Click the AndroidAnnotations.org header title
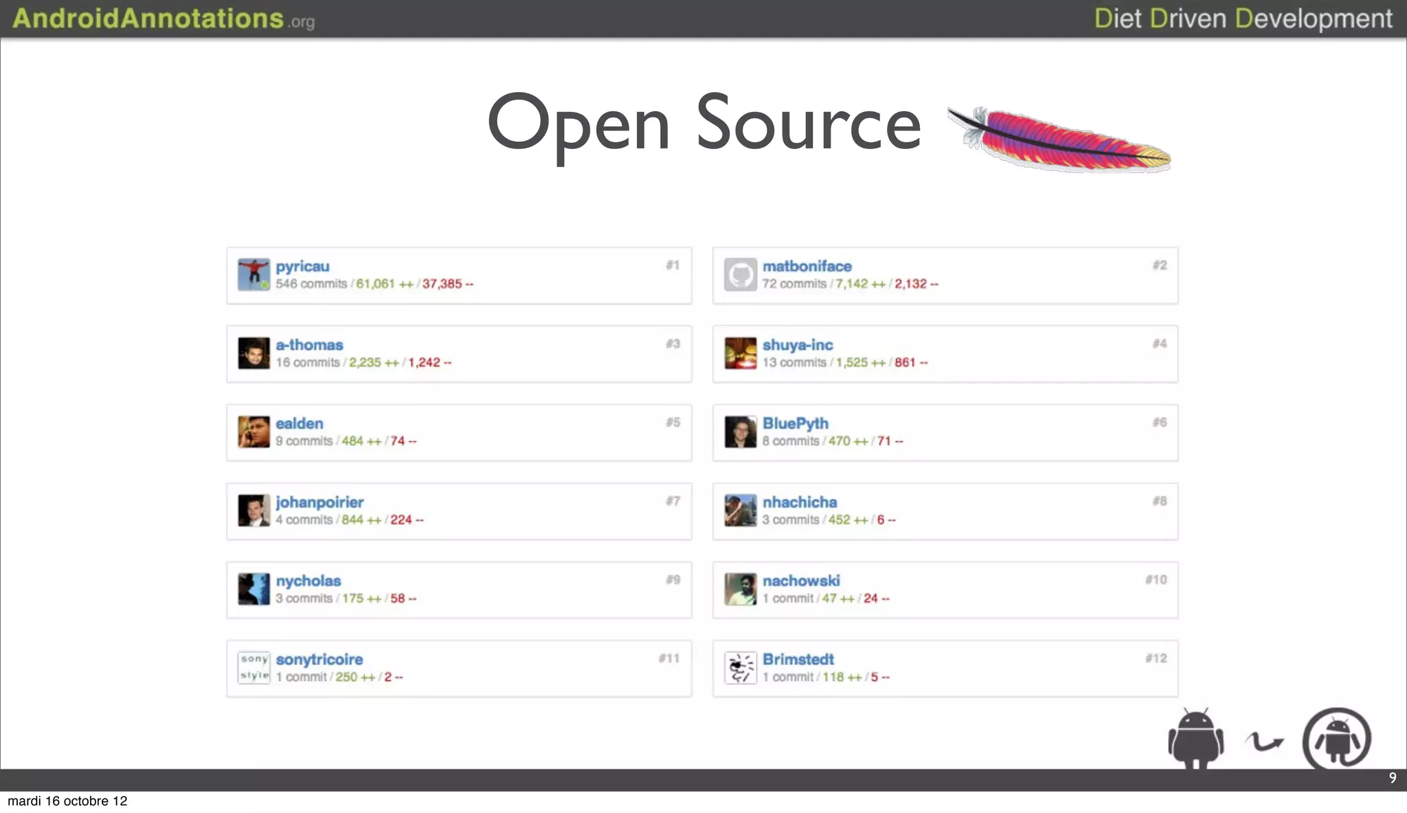The image size is (1407, 813). coord(163,19)
